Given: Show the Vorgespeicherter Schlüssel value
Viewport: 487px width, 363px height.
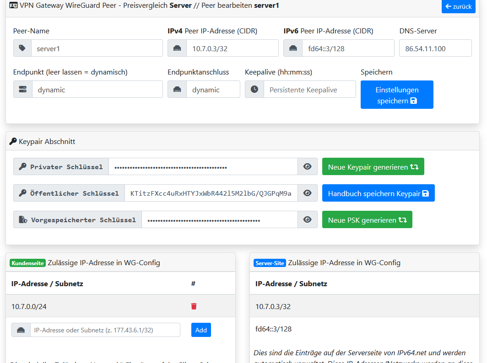Looking at the screenshot, I should click(308, 220).
